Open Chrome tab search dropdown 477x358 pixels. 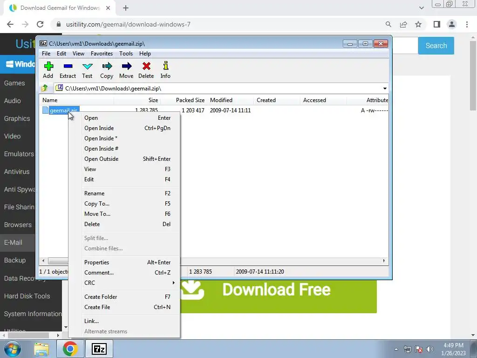421,8
